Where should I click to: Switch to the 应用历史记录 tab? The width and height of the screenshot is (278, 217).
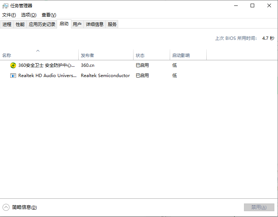(42, 24)
